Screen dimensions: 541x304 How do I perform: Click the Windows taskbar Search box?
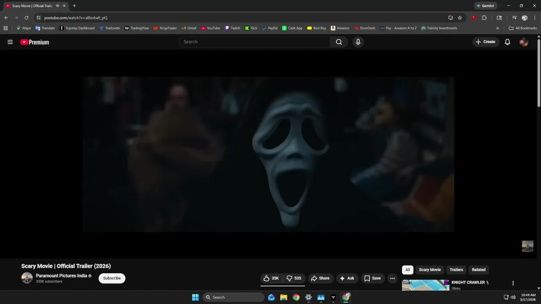tap(233, 297)
